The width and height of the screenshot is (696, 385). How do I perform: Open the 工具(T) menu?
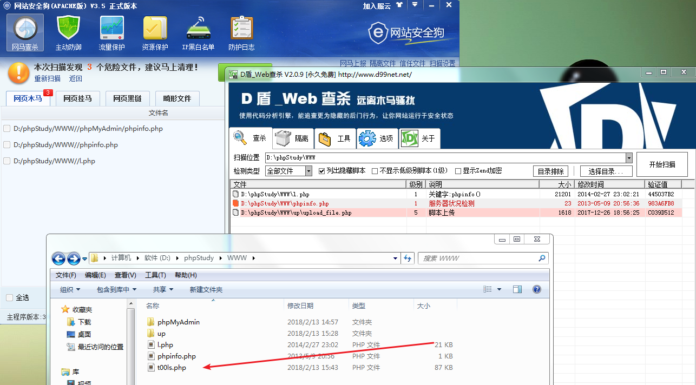click(155, 275)
